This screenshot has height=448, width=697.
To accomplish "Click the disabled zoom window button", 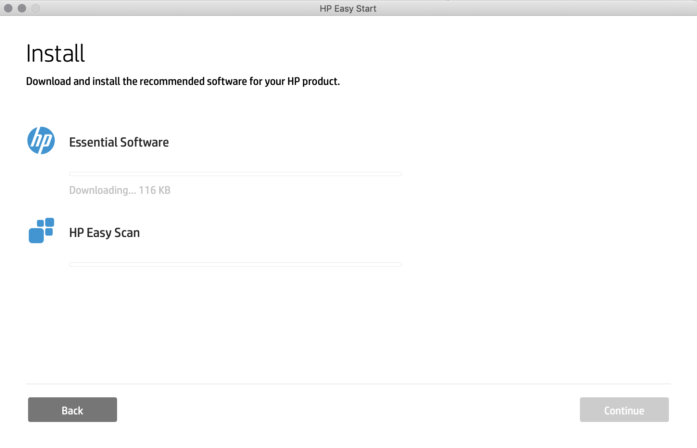I will (x=36, y=8).
